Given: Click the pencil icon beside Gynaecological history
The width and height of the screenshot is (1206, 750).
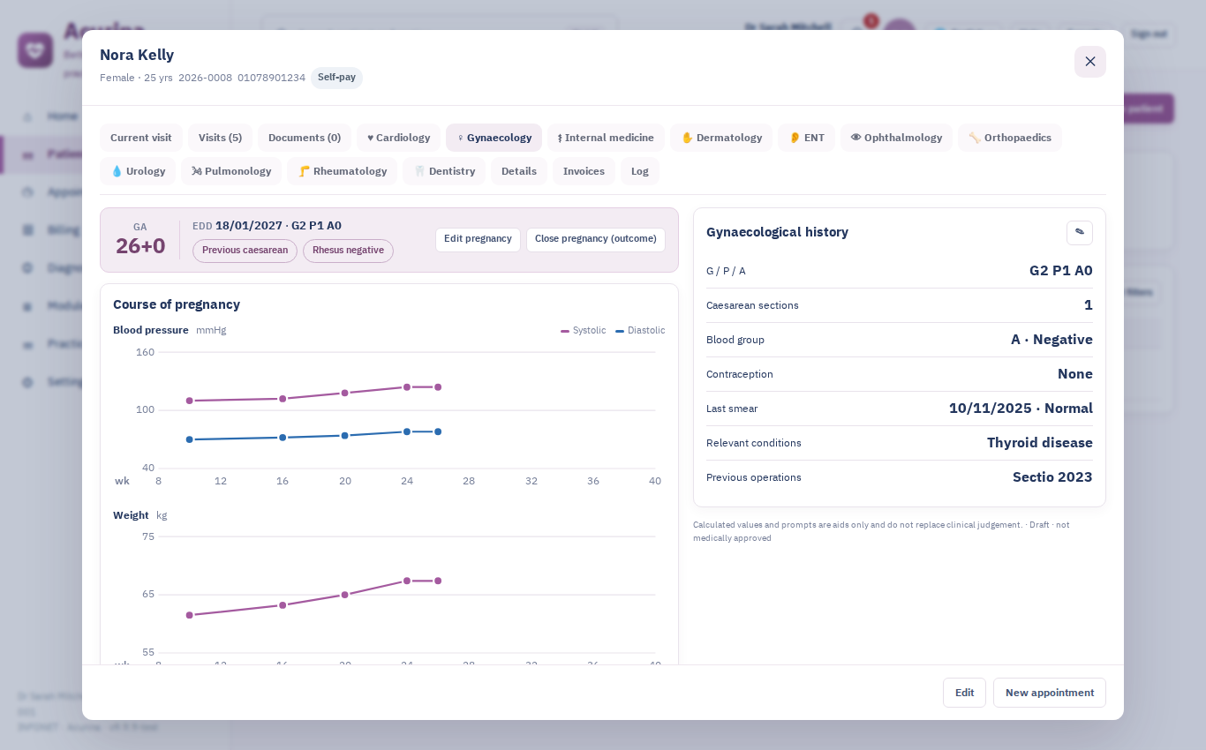Looking at the screenshot, I should coord(1079,233).
